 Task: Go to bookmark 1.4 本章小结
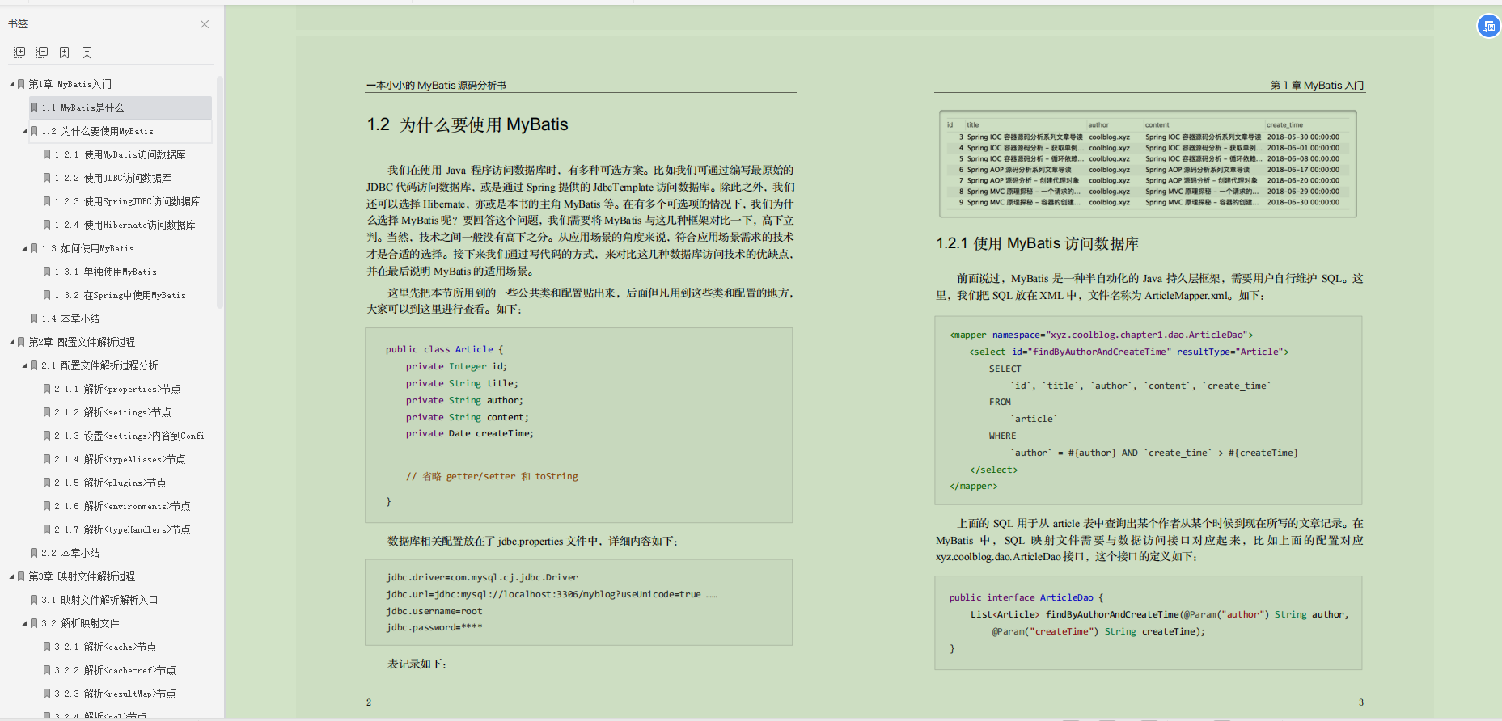[x=71, y=318]
